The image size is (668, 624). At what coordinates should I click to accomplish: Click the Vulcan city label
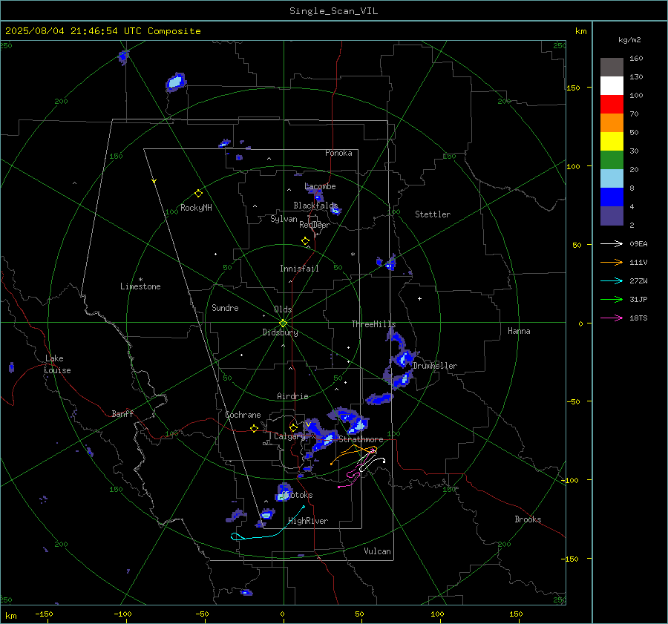(x=377, y=551)
